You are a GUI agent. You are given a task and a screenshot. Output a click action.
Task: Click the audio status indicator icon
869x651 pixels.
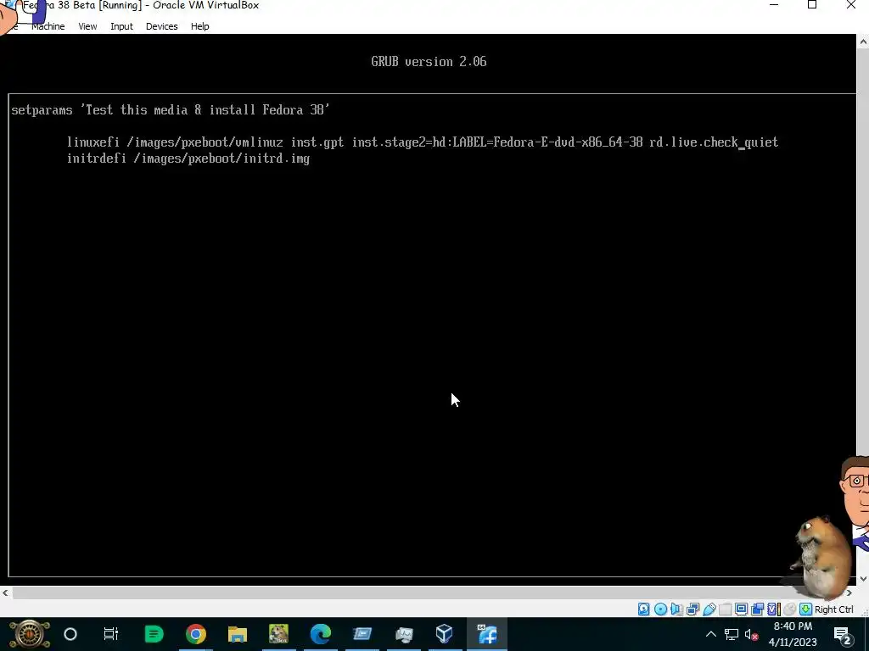[x=676, y=609]
